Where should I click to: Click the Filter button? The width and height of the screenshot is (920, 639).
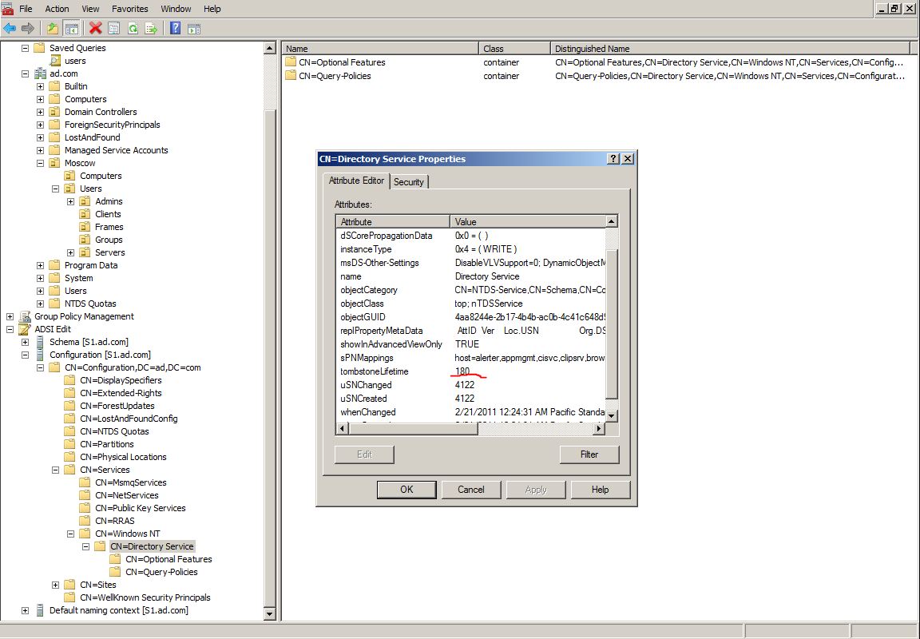(x=589, y=454)
